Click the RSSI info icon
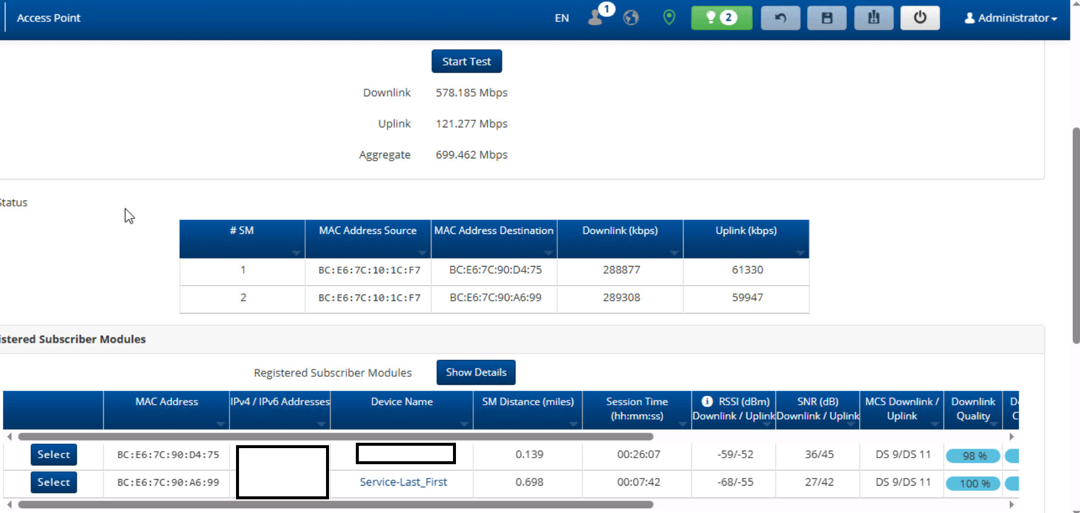Screen dimensions: 1080x513 [707, 402]
